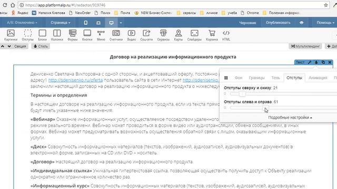Switch to tablet device preview
This screenshot has width=337, height=189.
pyautogui.click(x=98, y=23)
